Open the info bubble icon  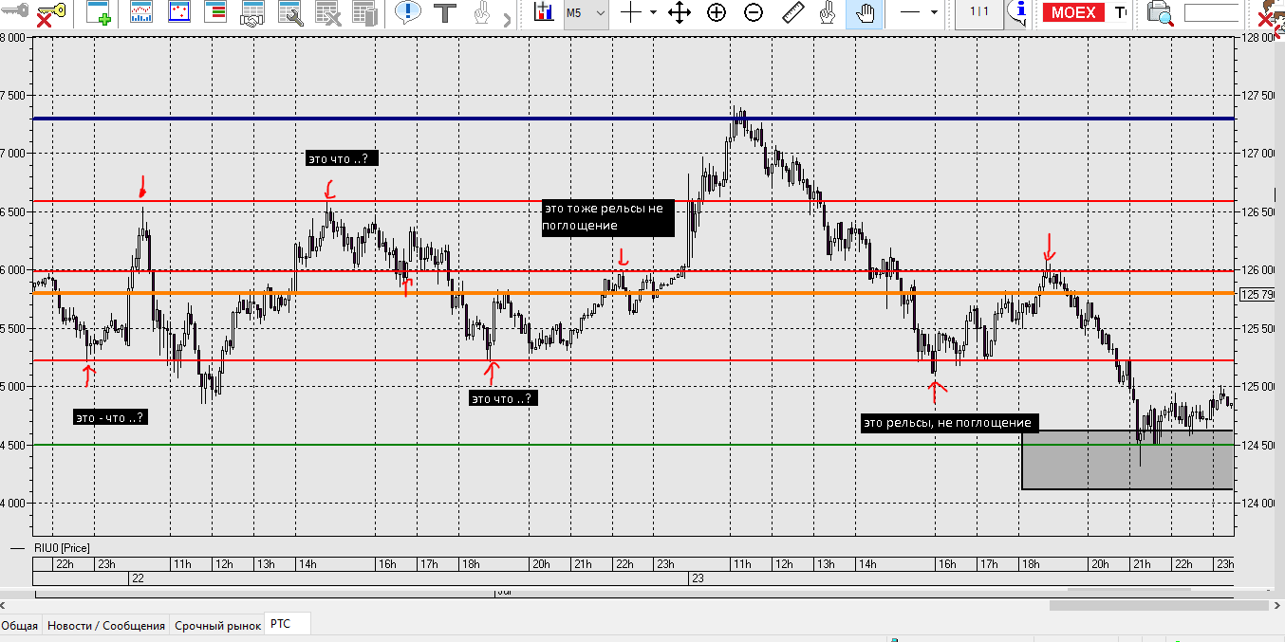pyautogui.click(x=1019, y=13)
